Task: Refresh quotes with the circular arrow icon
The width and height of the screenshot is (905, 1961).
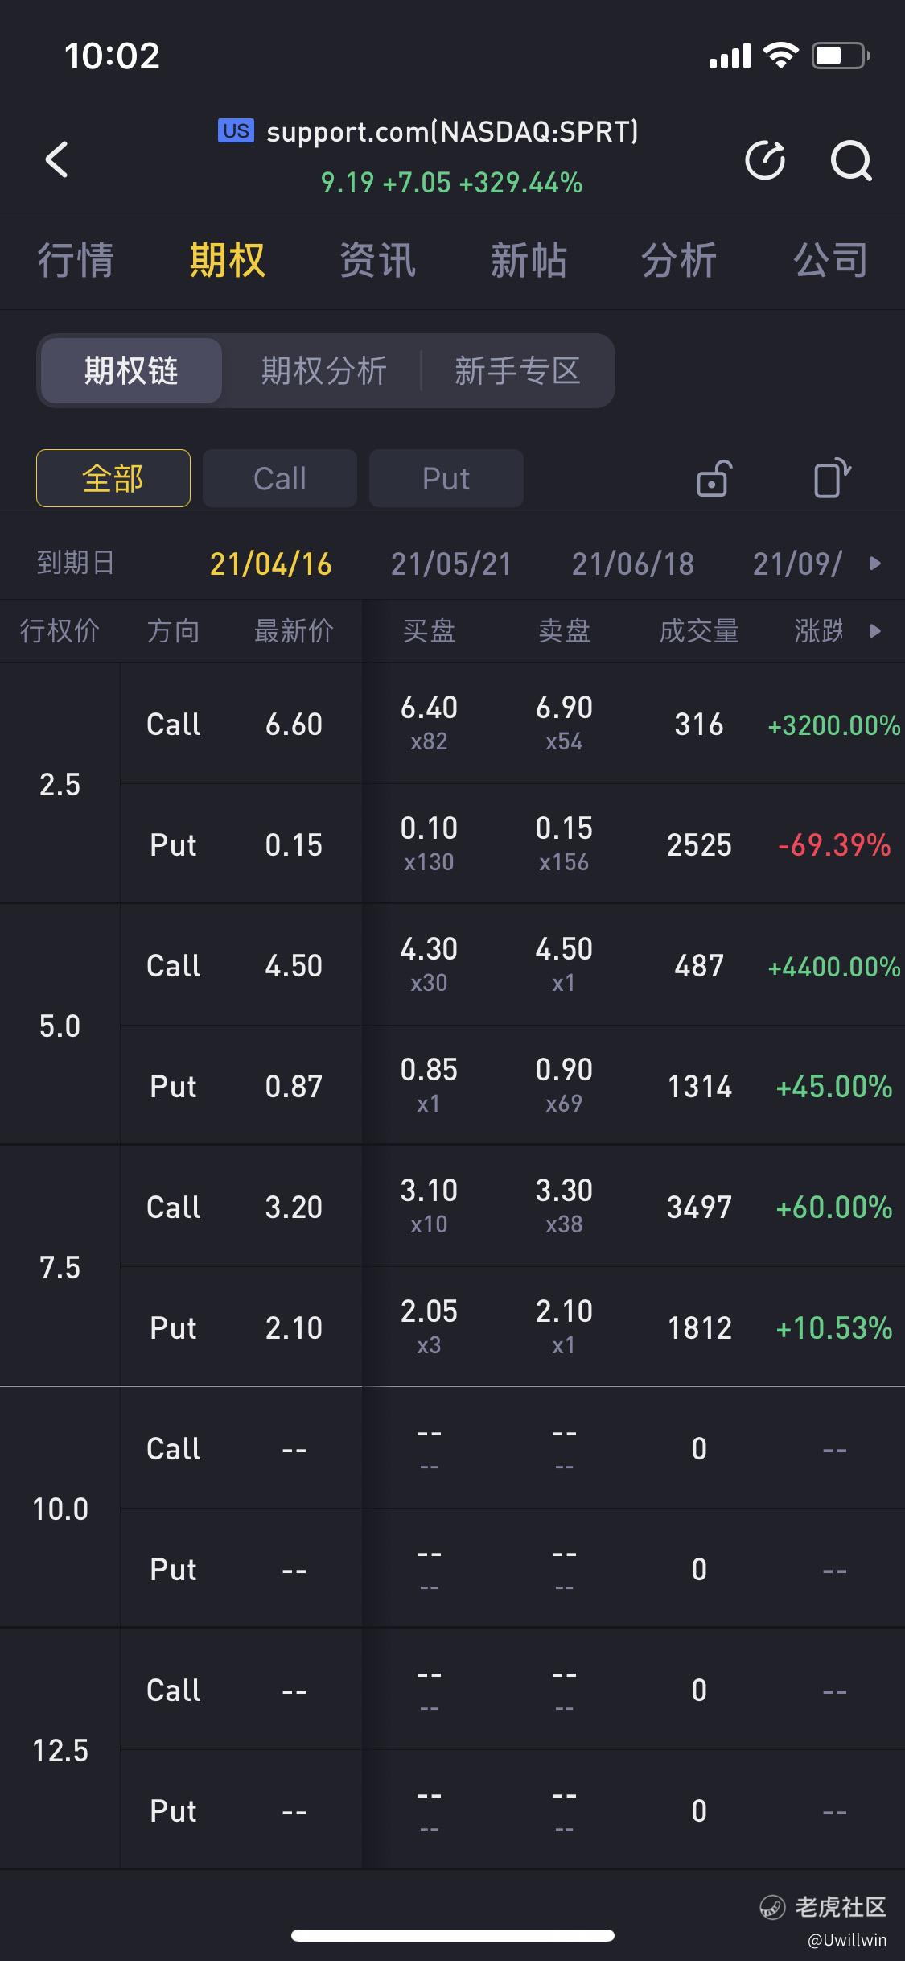Action: 765,159
